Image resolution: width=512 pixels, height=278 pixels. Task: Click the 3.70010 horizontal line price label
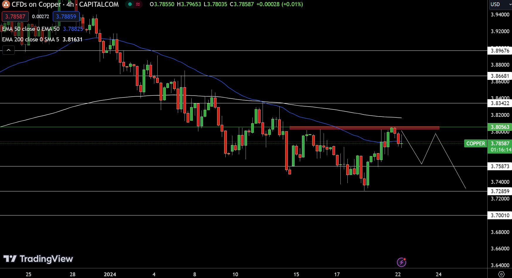pyautogui.click(x=500, y=215)
